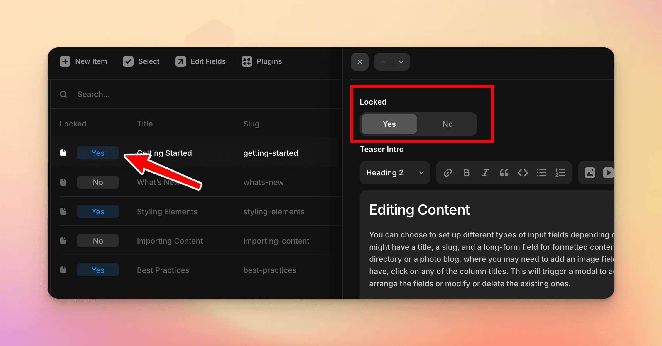The image size is (662, 346).
Task: Open Edit Fields
Action: (x=201, y=61)
